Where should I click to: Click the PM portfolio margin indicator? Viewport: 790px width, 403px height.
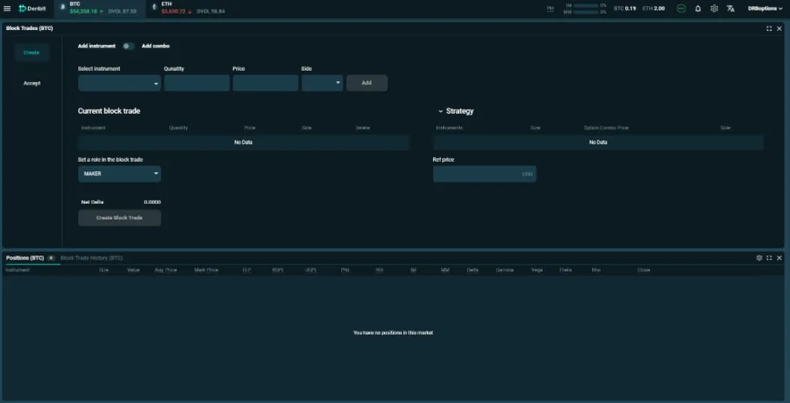point(550,8)
